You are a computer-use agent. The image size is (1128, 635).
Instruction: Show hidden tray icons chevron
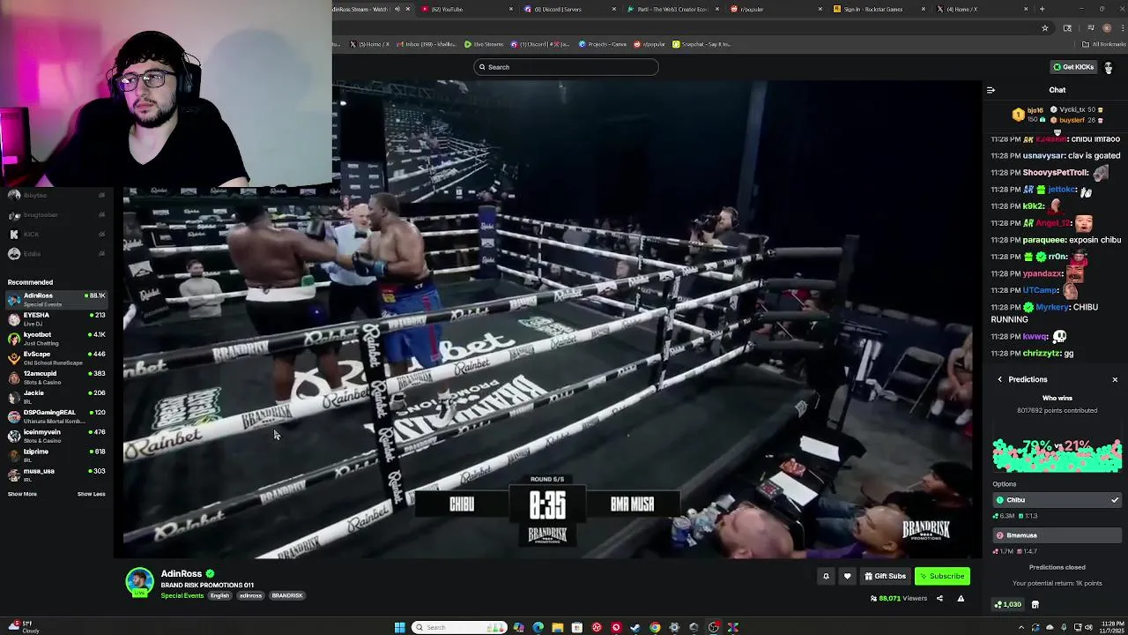pos(1021,627)
